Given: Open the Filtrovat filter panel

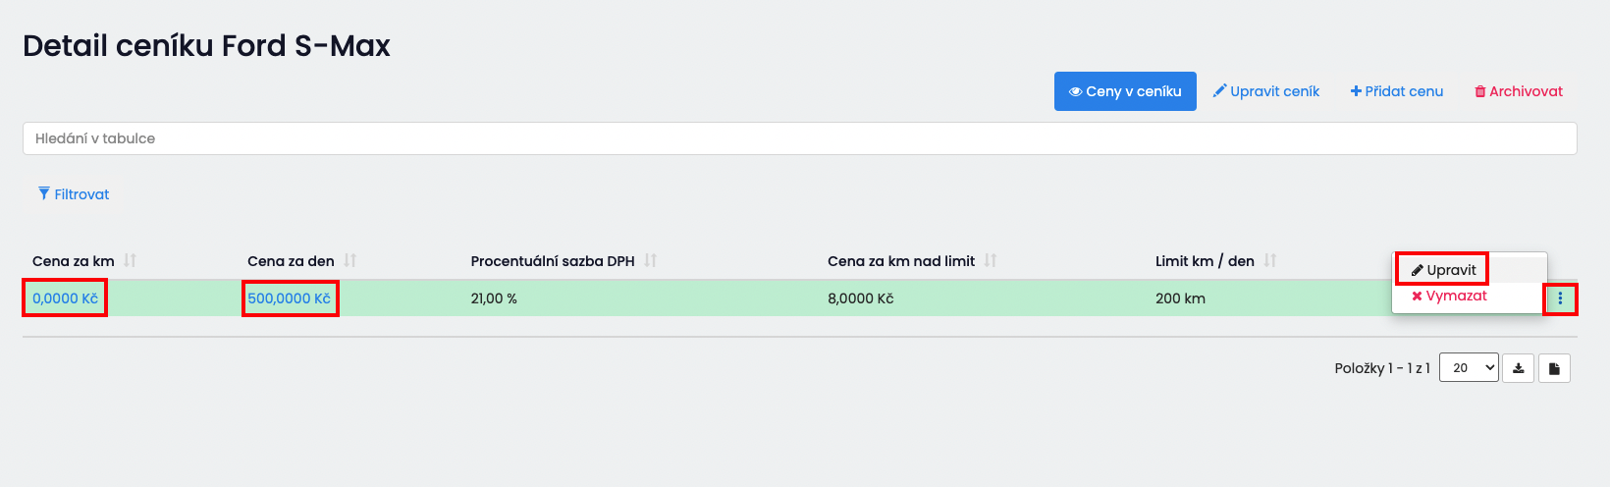Looking at the screenshot, I should [x=74, y=194].
